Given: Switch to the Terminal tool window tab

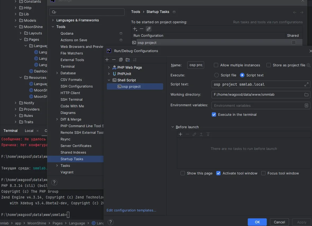Looking at the screenshot, I should [11, 131].
